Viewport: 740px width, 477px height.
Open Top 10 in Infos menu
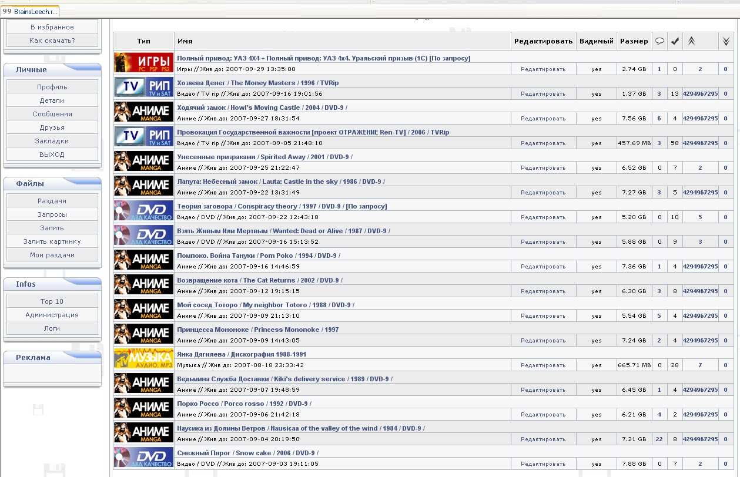click(52, 301)
